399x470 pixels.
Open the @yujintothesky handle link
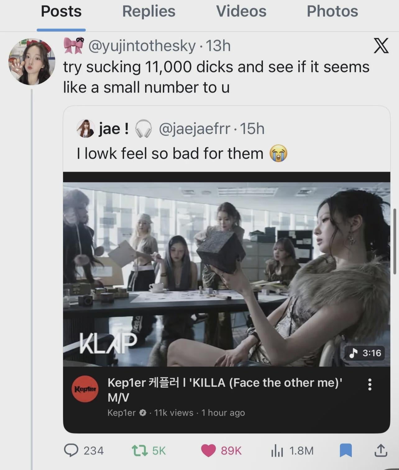[x=142, y=46]
